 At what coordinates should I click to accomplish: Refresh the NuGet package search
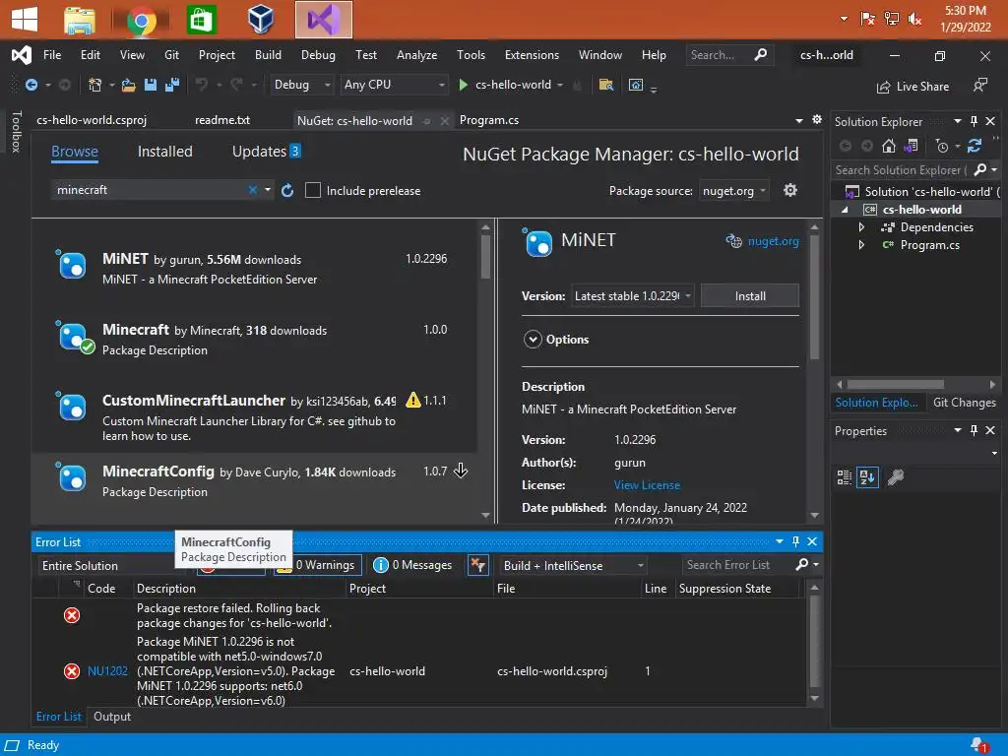(x=287, y=190)
